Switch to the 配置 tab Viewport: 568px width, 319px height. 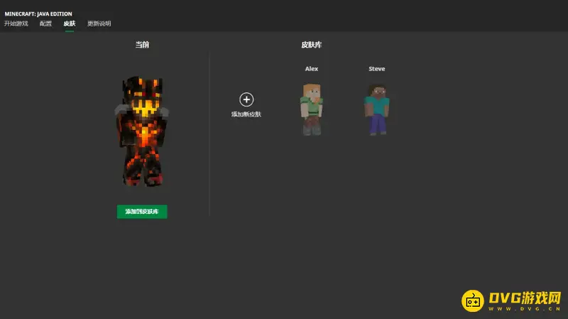coord(45,23)
